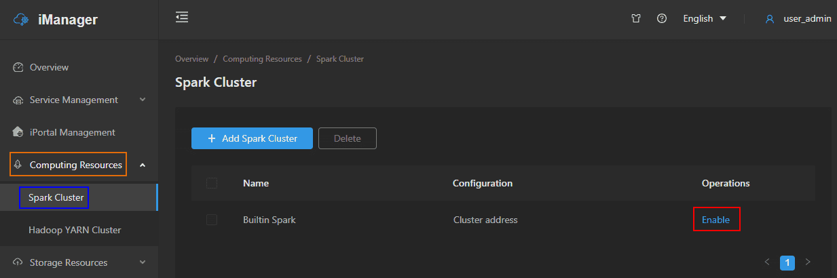Select Spark Cluster in the sidebar

[56, 198]
